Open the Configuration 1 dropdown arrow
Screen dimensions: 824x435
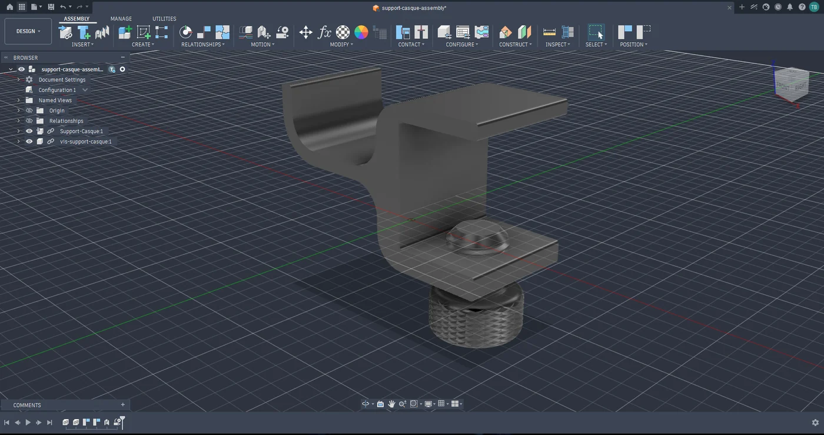tap(85, 90)
